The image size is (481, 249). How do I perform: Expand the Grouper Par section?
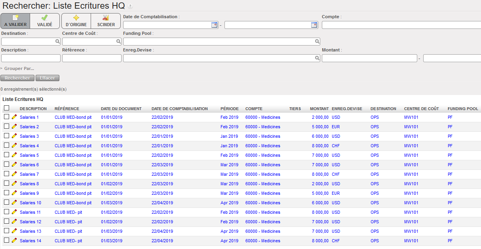[x=19, y=68]
